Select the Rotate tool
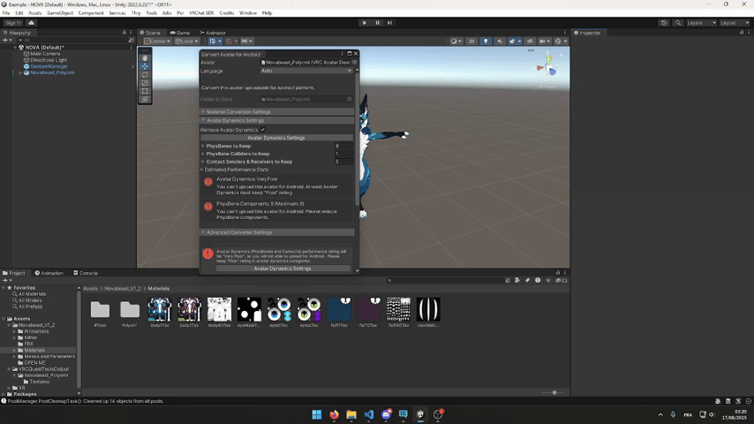The image size is (754, 424). 145,74
